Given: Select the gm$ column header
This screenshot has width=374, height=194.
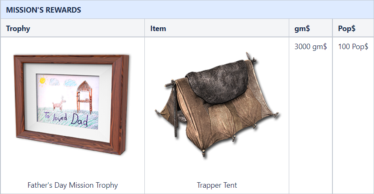Looking at the screenshot, I should point(302,29).
